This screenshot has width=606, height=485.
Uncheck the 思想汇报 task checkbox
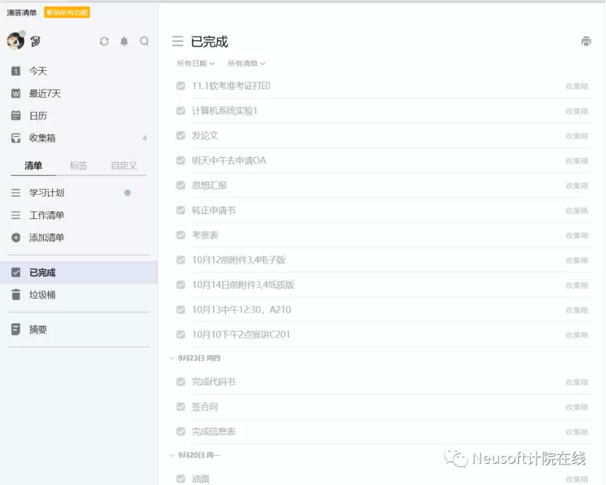pos(180,186)
